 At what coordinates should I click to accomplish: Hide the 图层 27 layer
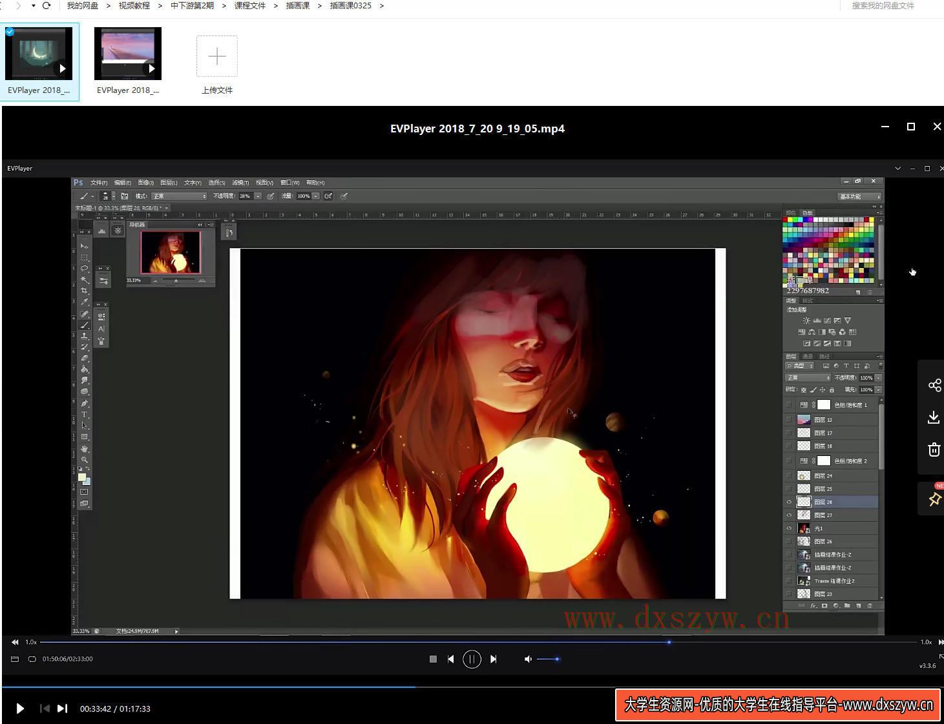tap(789, 515)
